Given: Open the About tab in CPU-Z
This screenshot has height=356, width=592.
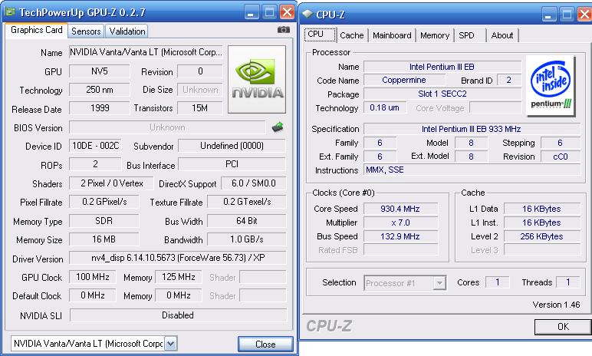Looking at the screenshot, I should click(502, 35).
